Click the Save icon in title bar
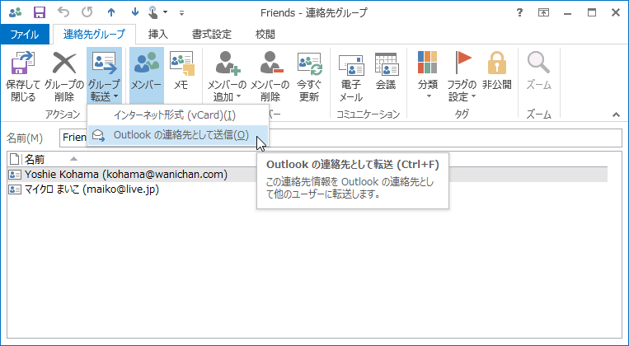The width and height of the screenshot is (629, 346). coord(40,12)
